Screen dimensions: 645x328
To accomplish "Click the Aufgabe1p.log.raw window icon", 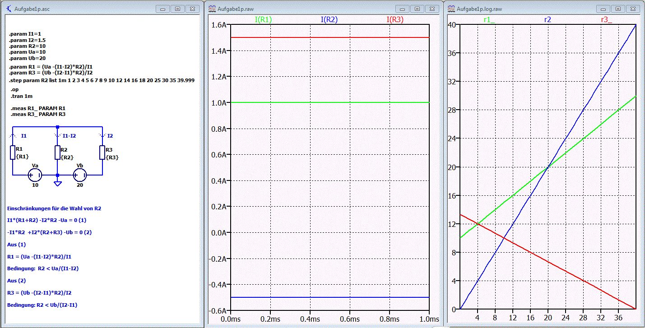I will (x=451, y=9).
